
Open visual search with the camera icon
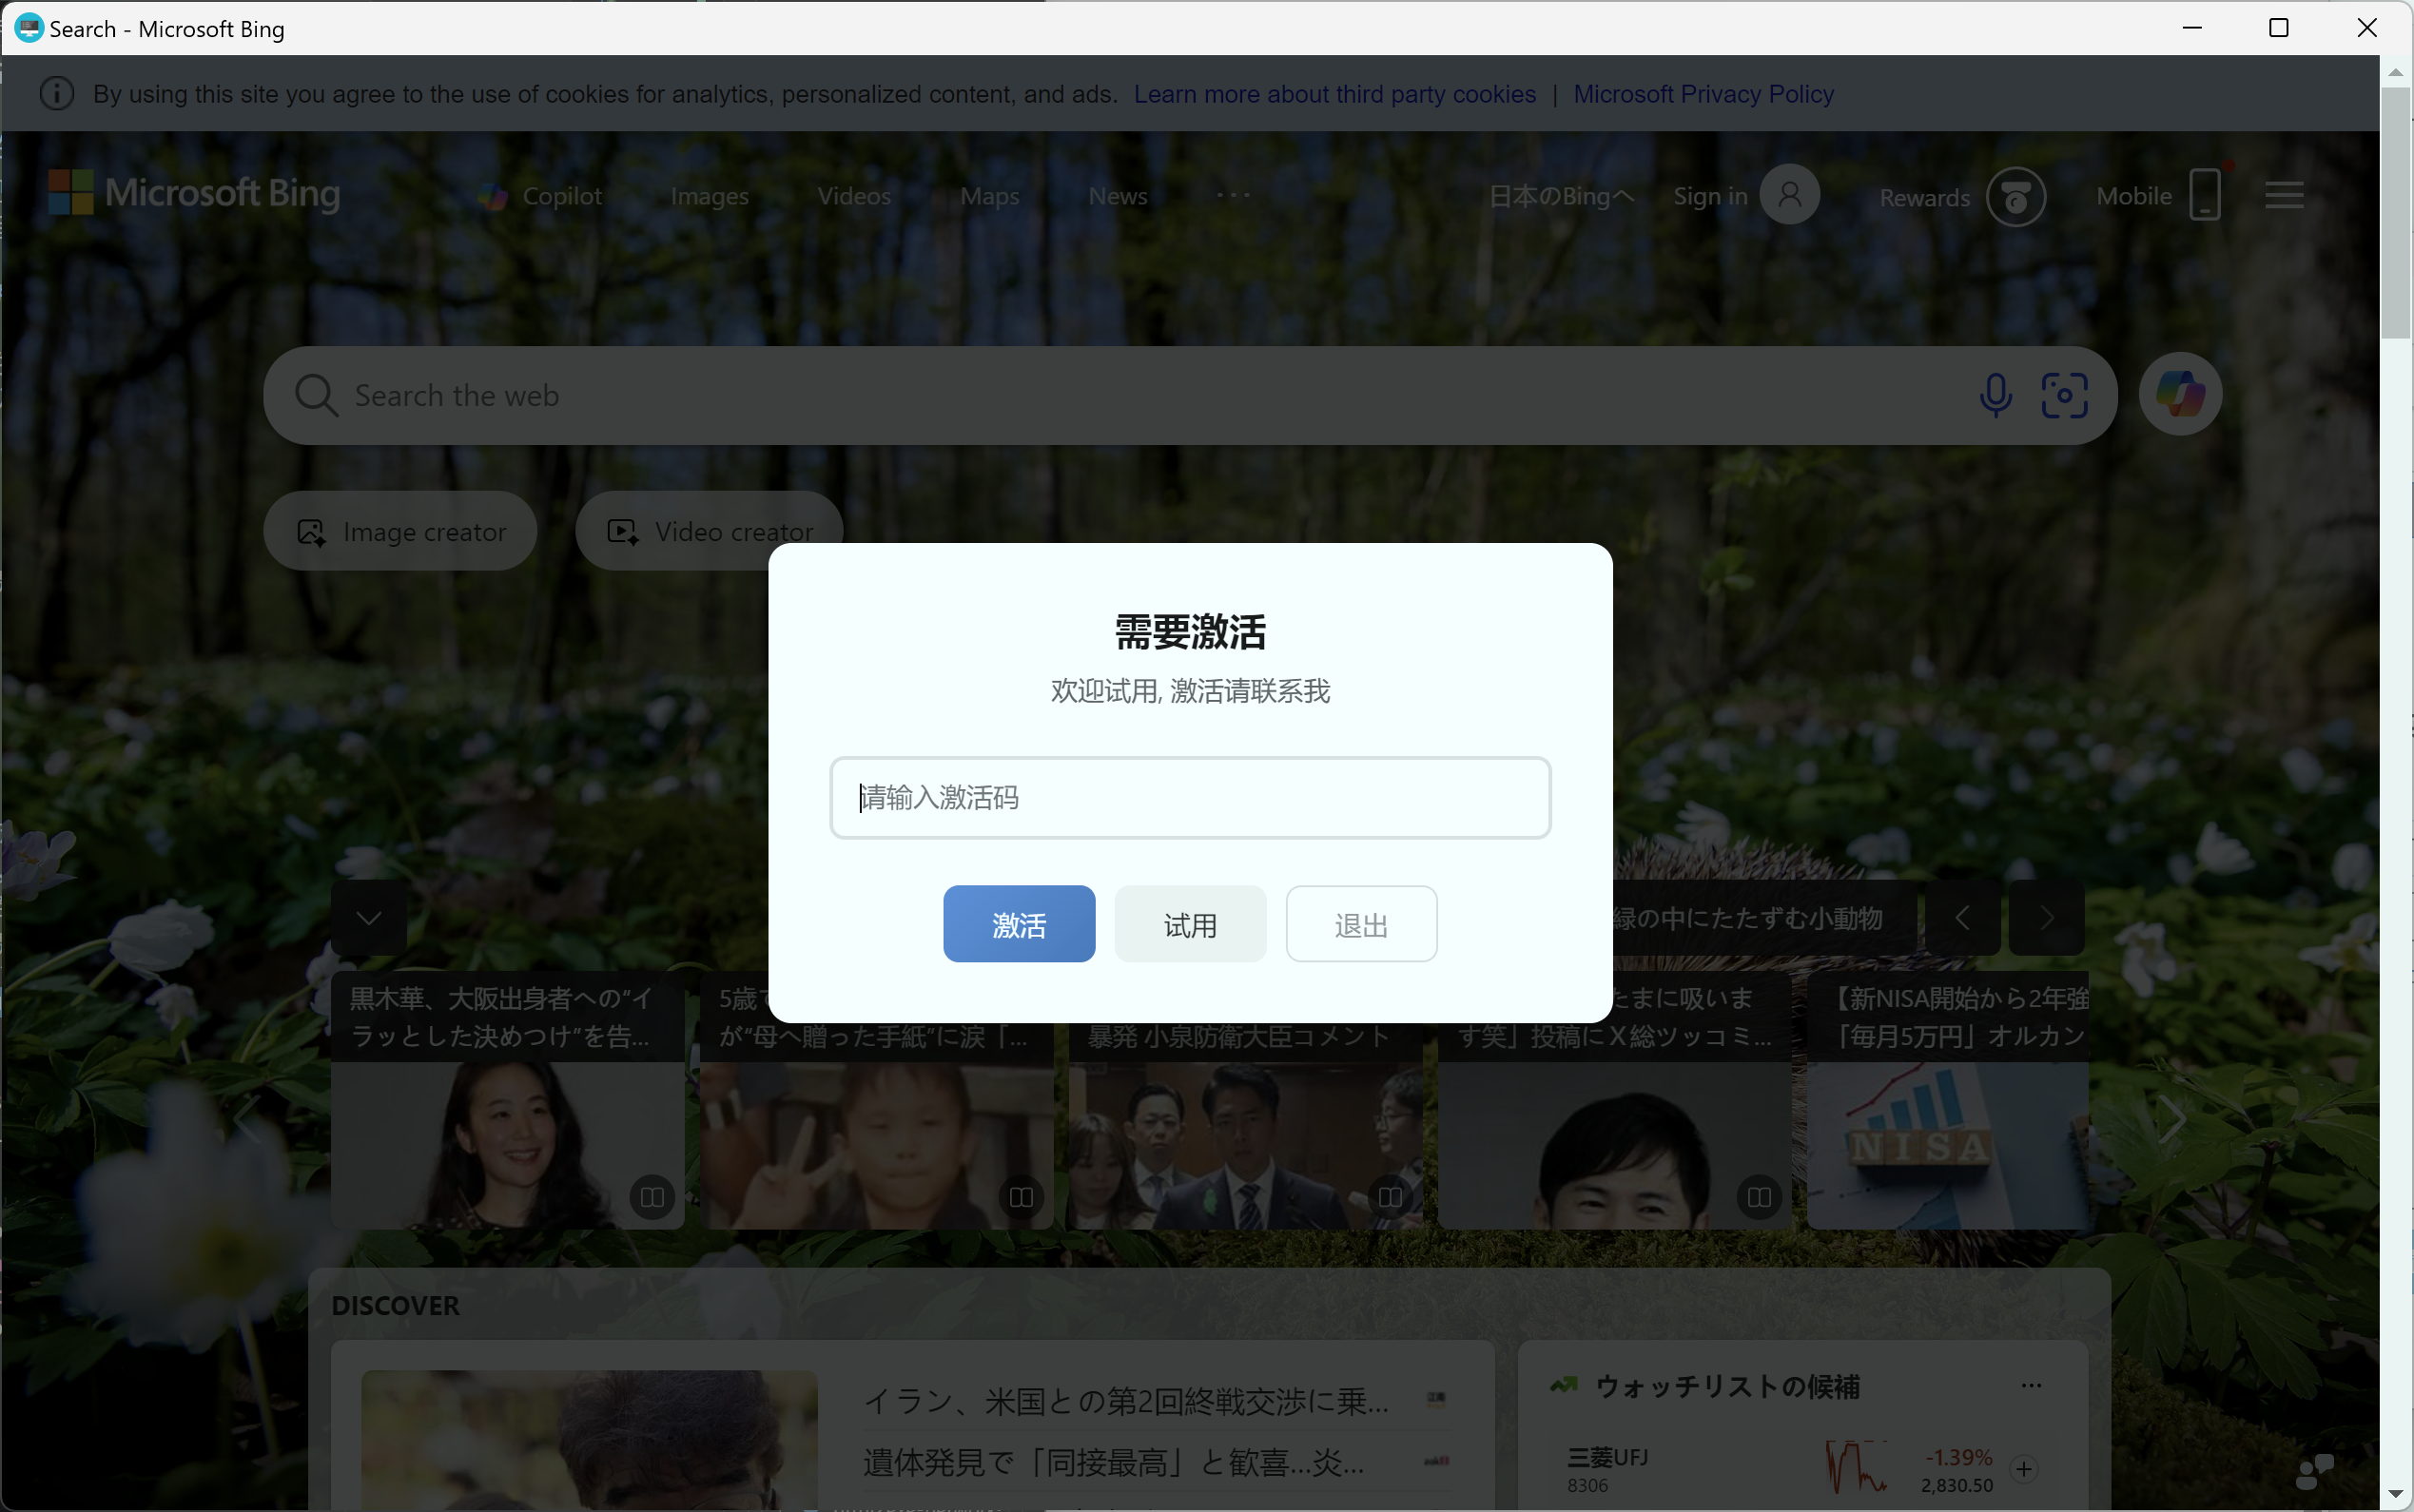(x=2065, y=395)
